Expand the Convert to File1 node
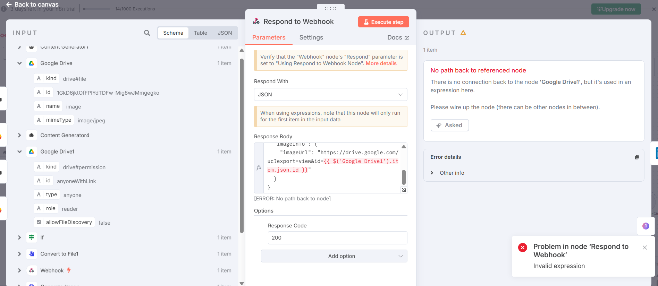 (19, 254)
